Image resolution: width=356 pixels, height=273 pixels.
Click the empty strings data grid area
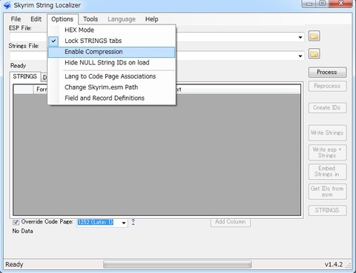point(157,154)
